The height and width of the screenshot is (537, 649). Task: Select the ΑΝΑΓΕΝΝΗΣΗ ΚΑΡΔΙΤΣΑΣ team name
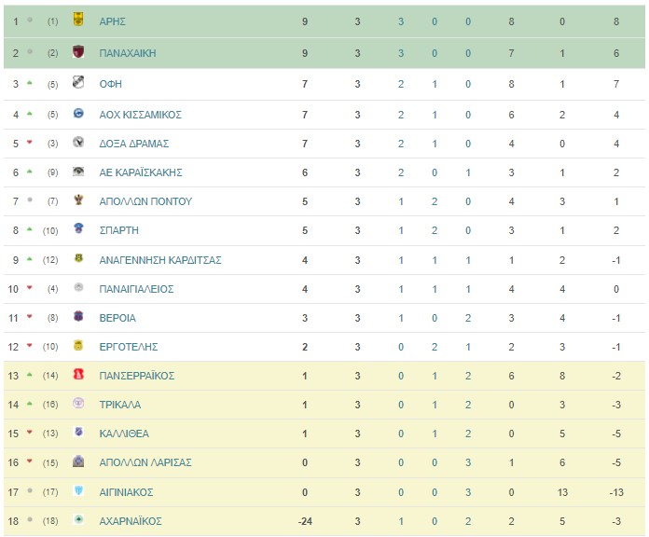tap(160, 260)
